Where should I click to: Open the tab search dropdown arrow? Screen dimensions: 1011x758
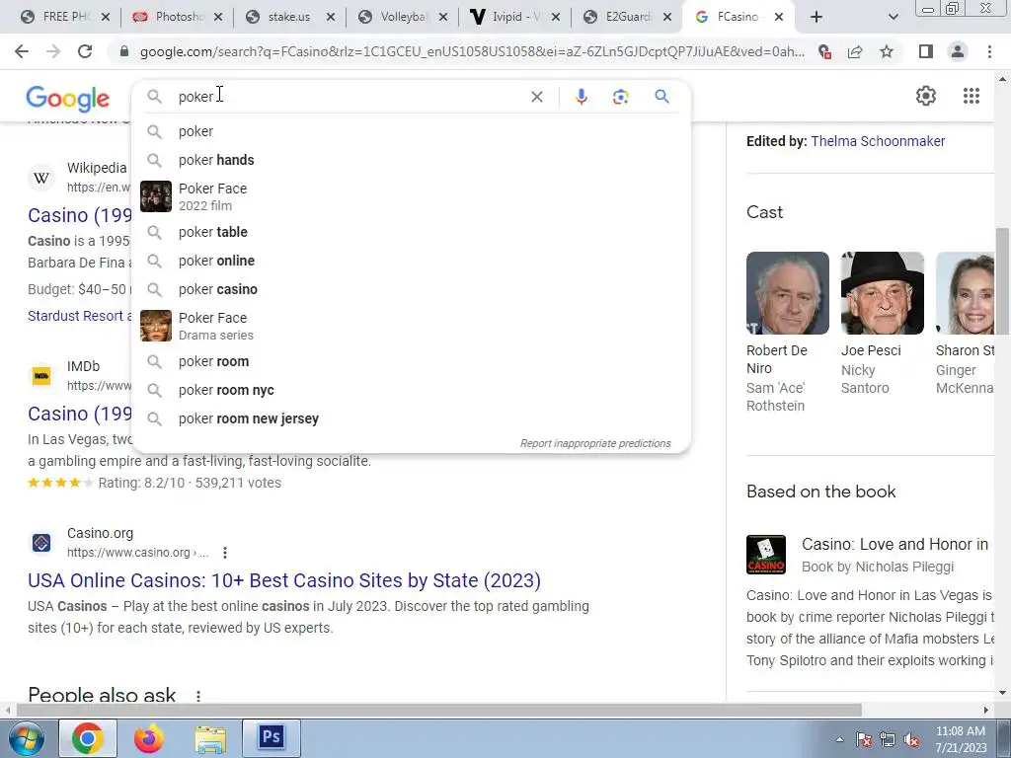[893, 17]
